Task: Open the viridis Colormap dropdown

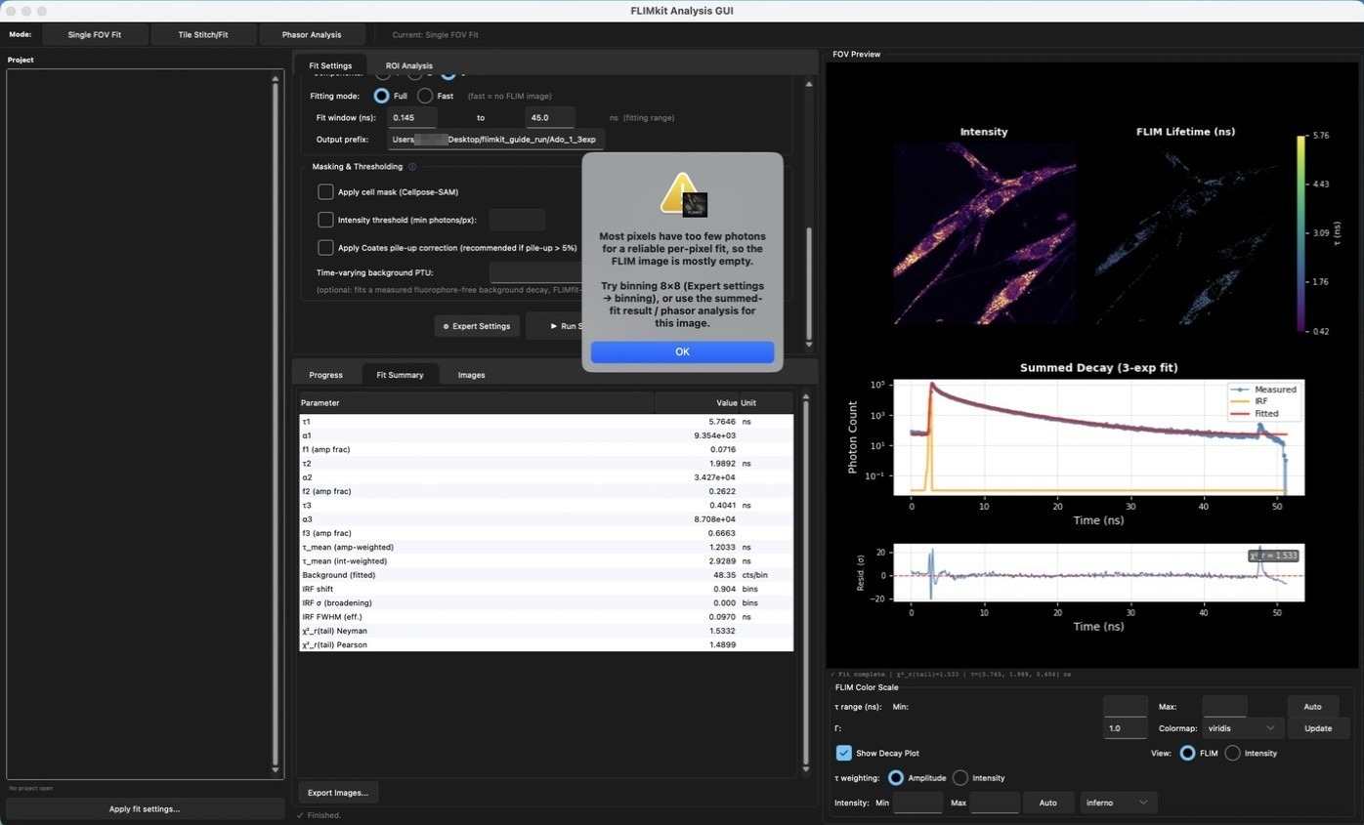Action: click(x=1243, y=728)
